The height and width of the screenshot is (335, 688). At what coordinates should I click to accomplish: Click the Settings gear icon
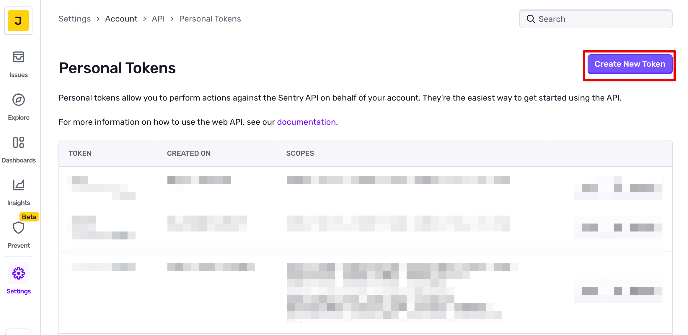coord(18,274)
